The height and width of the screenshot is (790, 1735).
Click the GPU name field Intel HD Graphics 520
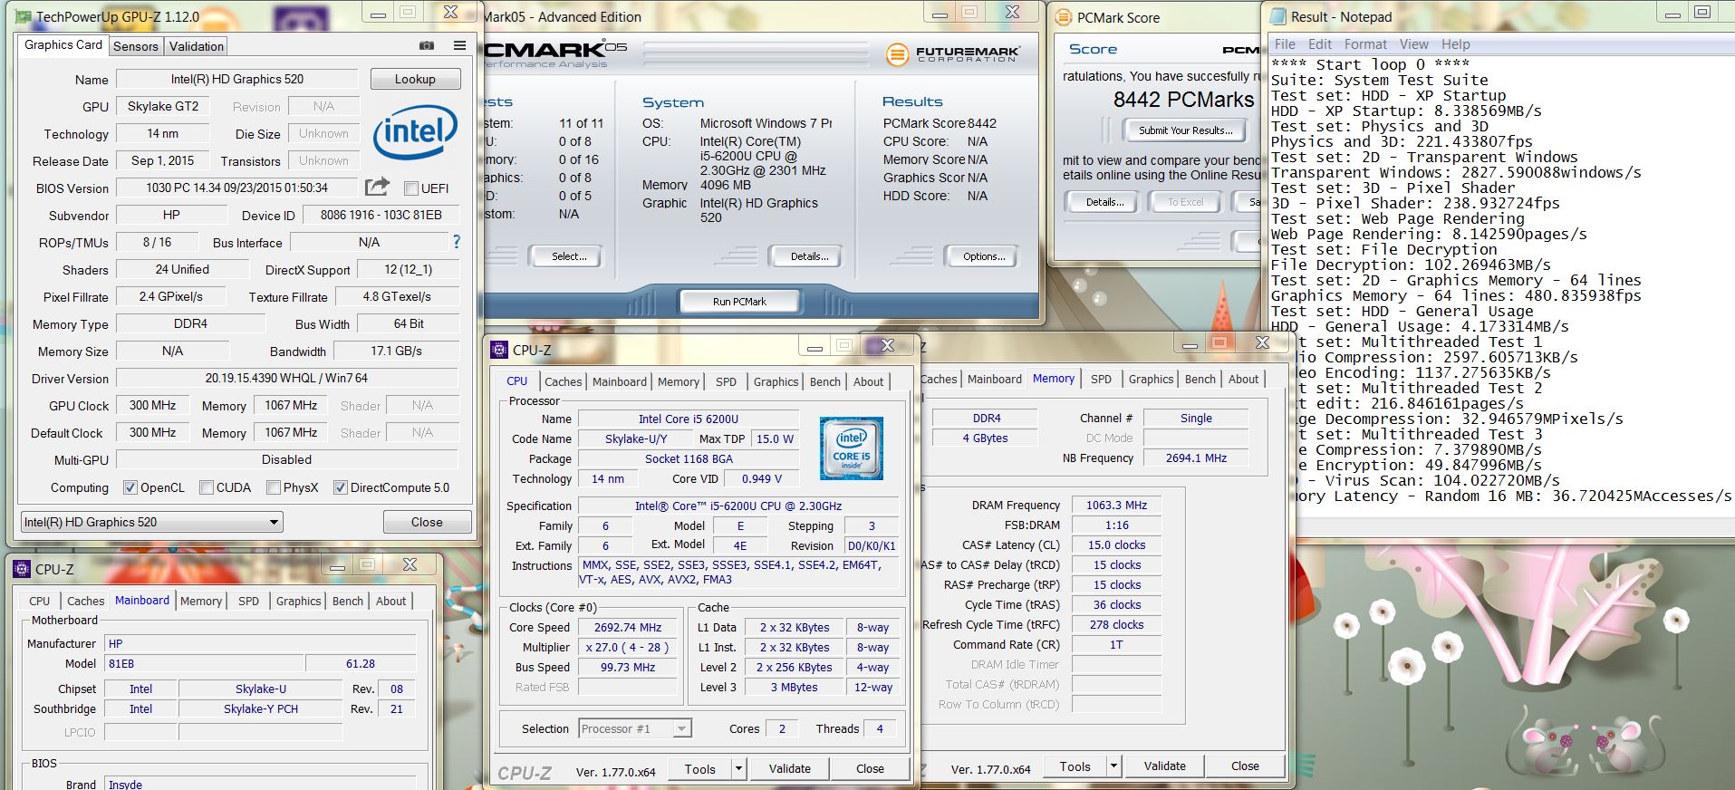(x=237, y=79)
